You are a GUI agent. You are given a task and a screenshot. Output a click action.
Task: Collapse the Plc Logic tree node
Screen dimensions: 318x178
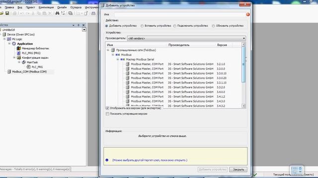click(x=4, y=39)
